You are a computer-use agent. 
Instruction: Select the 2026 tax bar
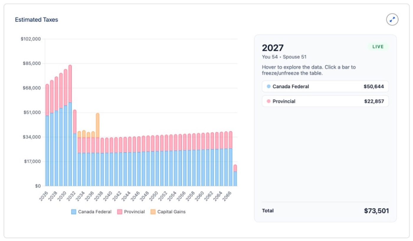pos(47,135)
